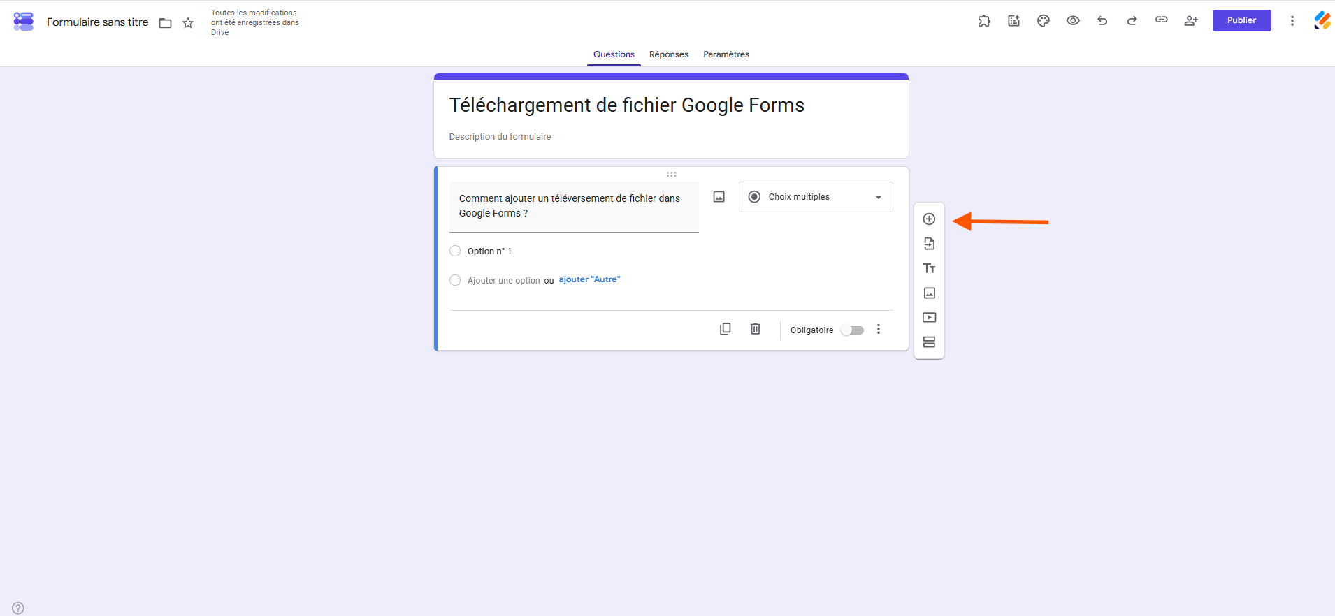Image resolution: width=1335 pixels, height=616 pixels.
Task: Open the Choix multiples question type dropdown
Action: click(x=816, y=197)
